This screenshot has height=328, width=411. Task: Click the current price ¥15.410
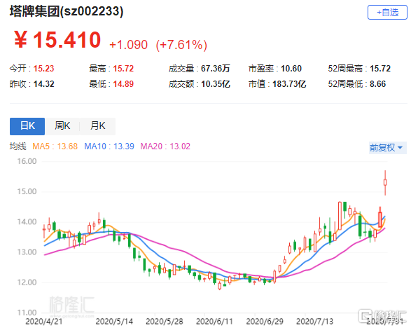coord(57,40)
